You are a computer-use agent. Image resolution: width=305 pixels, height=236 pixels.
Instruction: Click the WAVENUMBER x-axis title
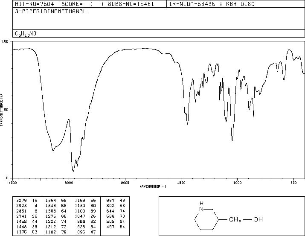(x=153, y=186)
